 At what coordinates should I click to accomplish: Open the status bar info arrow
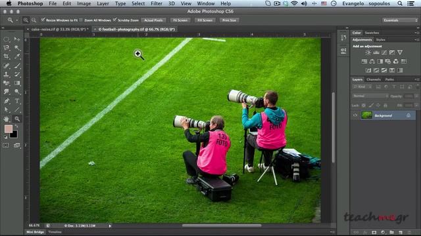click(110, 226)
